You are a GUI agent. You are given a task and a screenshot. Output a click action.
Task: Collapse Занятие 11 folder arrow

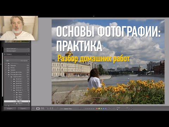(11, 90)
